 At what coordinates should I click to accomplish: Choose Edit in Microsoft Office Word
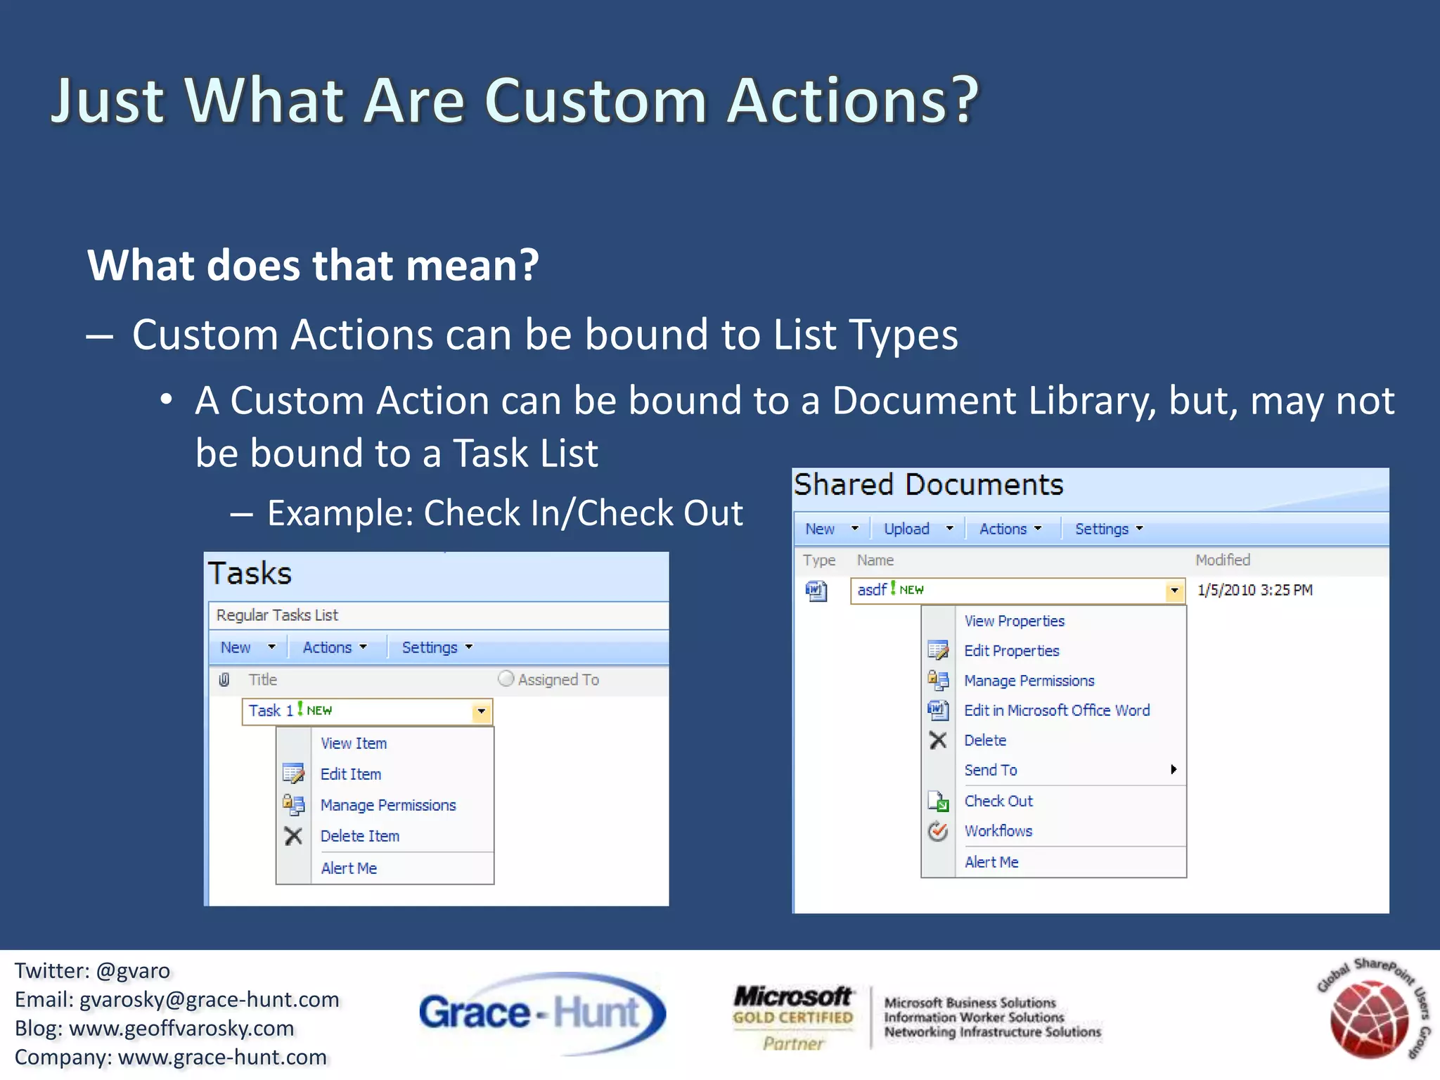point(1057,710)
